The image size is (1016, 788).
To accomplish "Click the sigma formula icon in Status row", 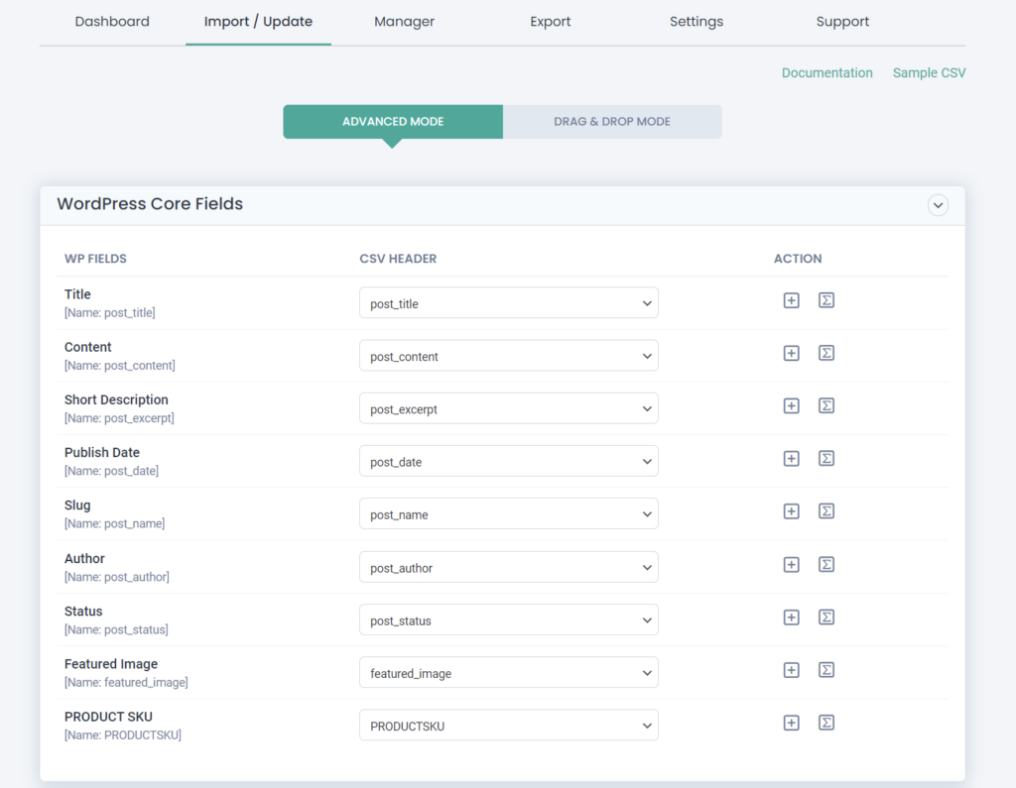I will 826,618.
